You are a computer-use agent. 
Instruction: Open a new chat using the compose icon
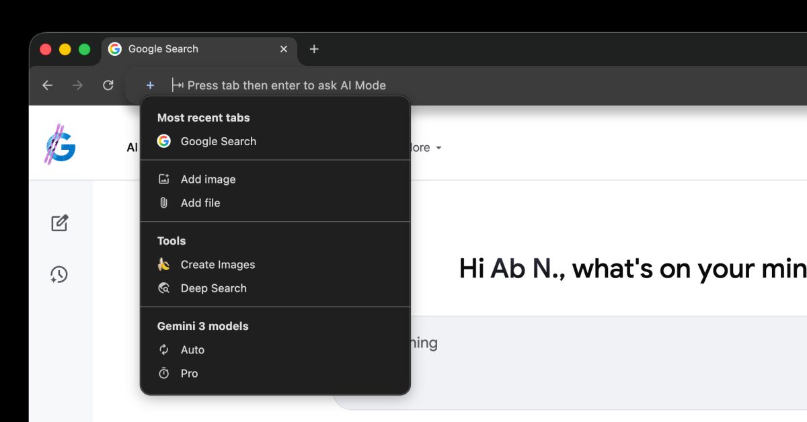[x=60, y=222]
